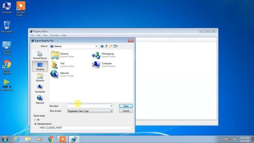Open Registry Editor Favorites menu
The width and height of the screenshot is (254, 143).
pos(54,35)
